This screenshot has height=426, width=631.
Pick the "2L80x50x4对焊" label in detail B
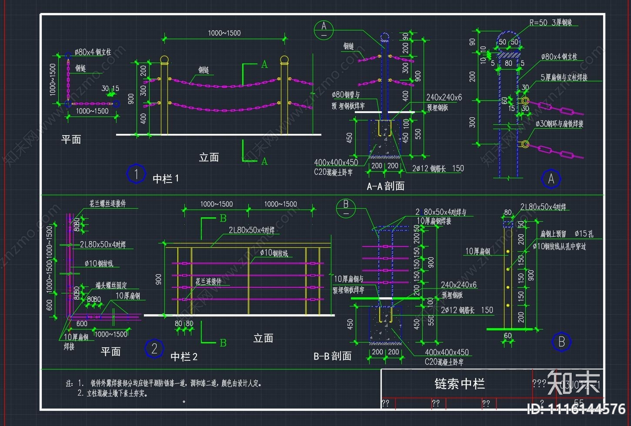(x=543, y=207)
